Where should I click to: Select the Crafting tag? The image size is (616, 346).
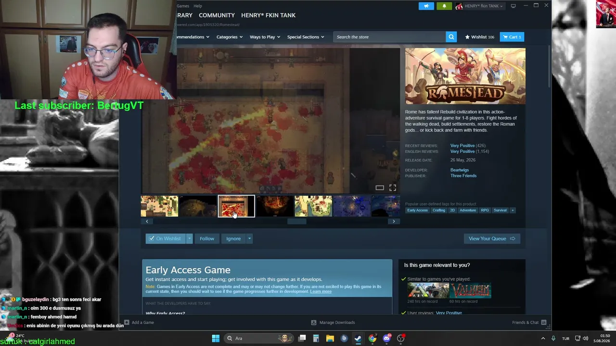coord(439,210)
